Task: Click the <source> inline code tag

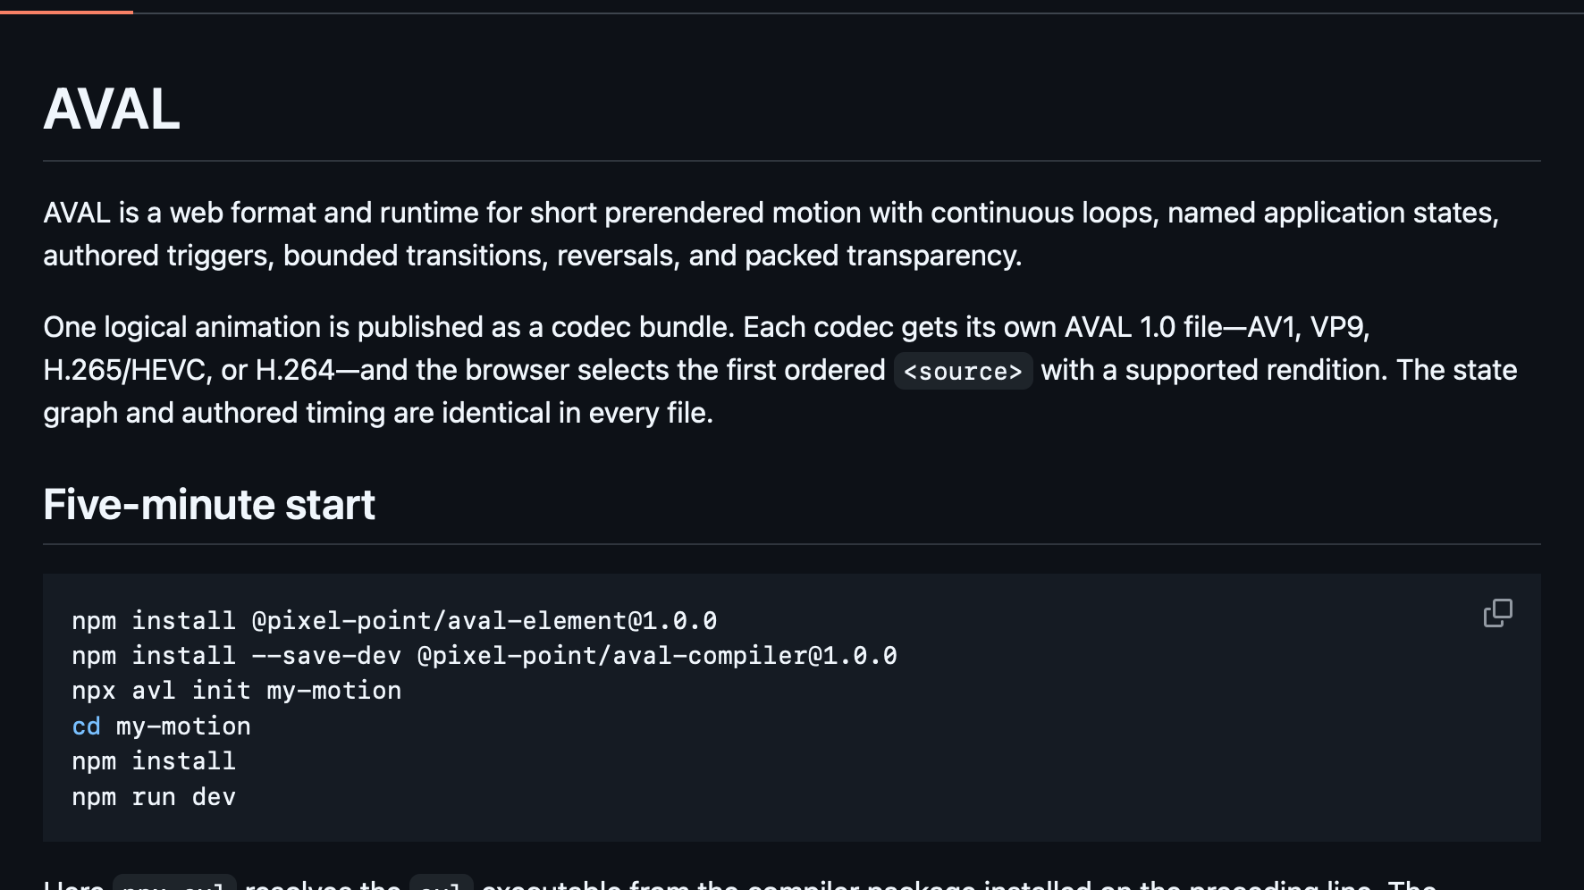Action: (963, 371)
